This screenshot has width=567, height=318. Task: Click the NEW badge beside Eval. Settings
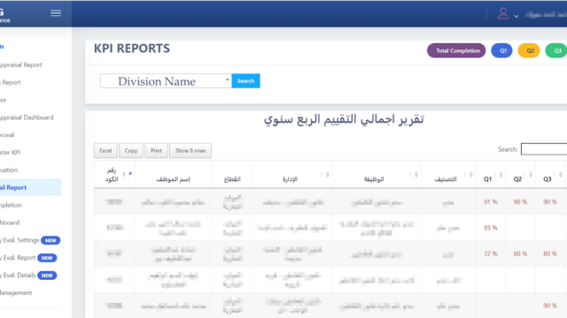[50, 240]
